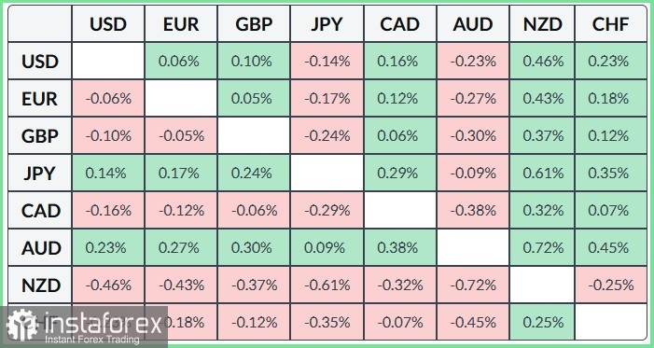Click USD versus EUR cell showing 0.06%
This screenshot has width=654, height=348.
click(181, 62)
